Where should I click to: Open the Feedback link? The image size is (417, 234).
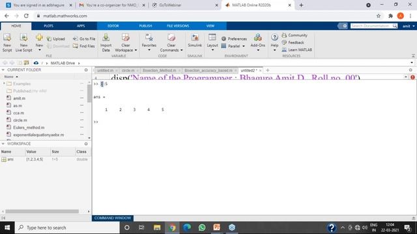293,42
